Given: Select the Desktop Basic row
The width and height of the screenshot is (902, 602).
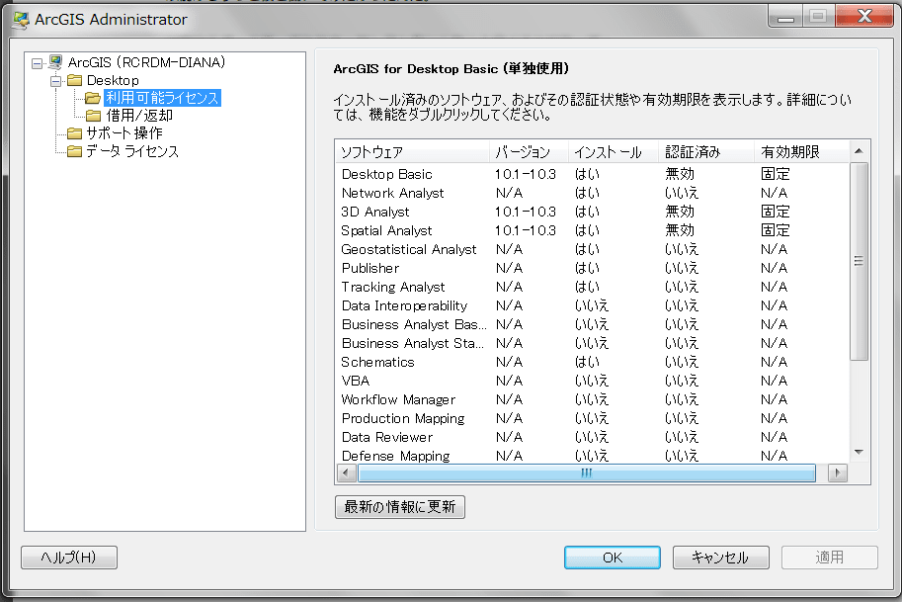Looking at the screenshot, I should tap(592, 174).
